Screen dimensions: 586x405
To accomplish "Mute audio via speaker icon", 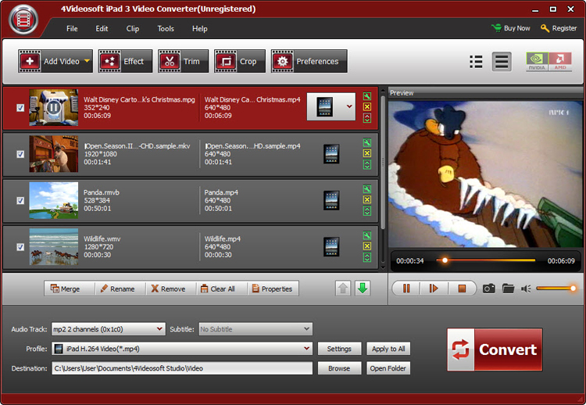I will (x=526, y=289).
